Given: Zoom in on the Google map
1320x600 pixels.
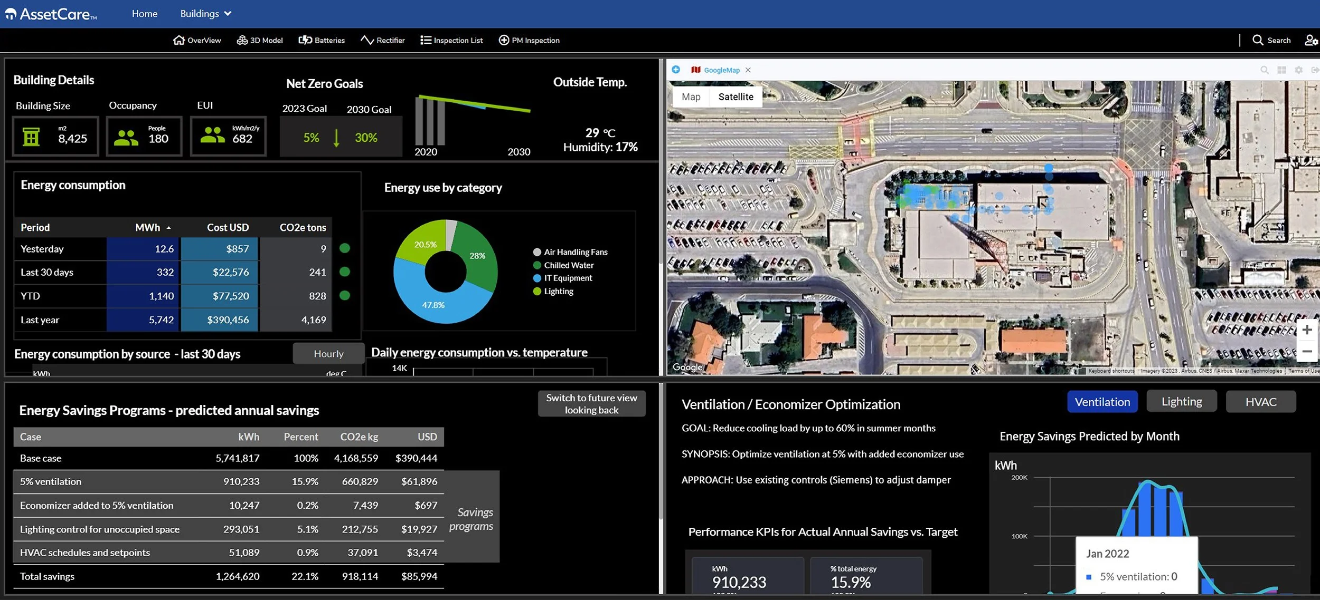Looking at the screenshot, I should pyautogui.click(x=1307, y=330).
